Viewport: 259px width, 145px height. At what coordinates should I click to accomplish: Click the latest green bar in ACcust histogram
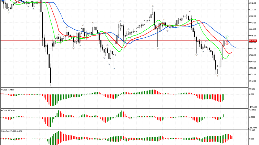click(x=224, y=116)
